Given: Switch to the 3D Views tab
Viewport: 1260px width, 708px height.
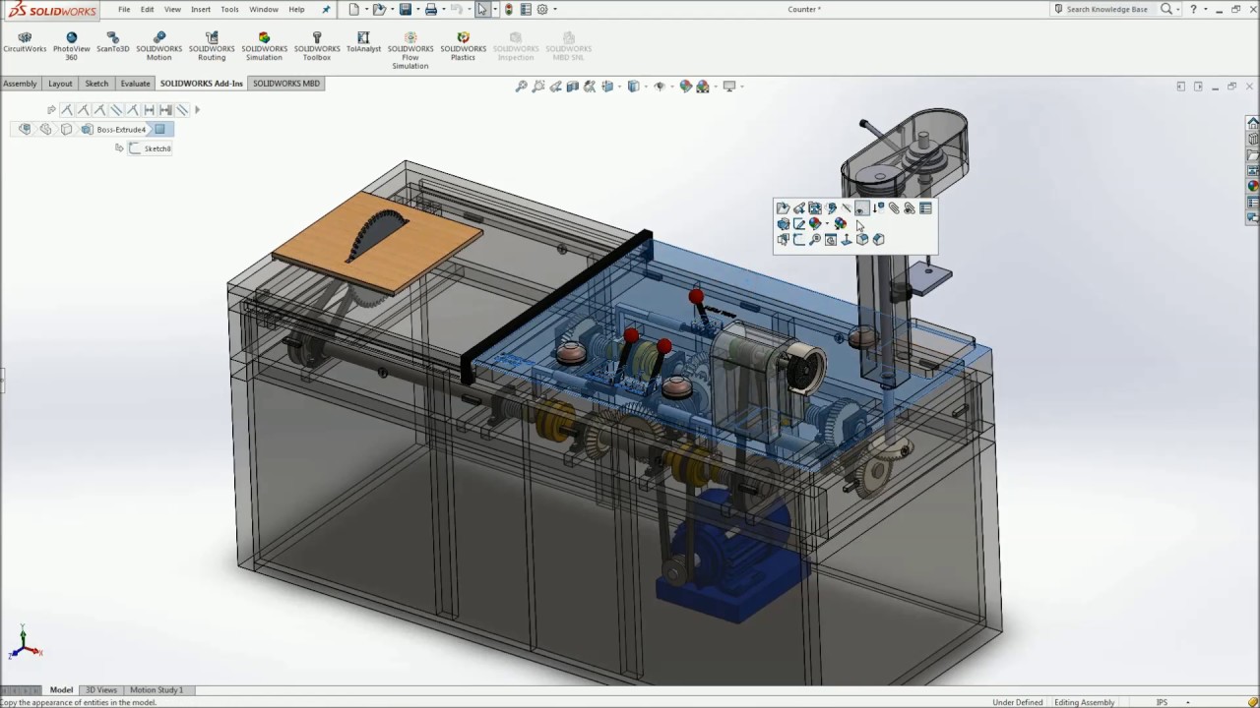Looking at the screenshot, I should 100,690.
